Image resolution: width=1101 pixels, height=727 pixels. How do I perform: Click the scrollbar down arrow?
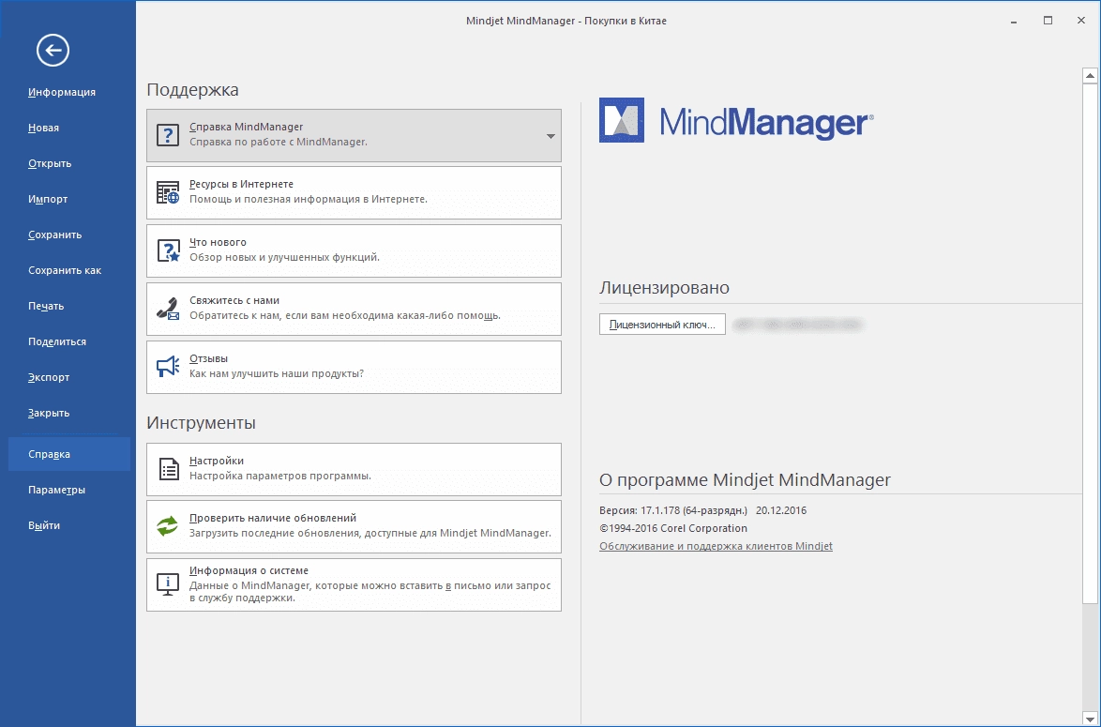(1090, 719)
